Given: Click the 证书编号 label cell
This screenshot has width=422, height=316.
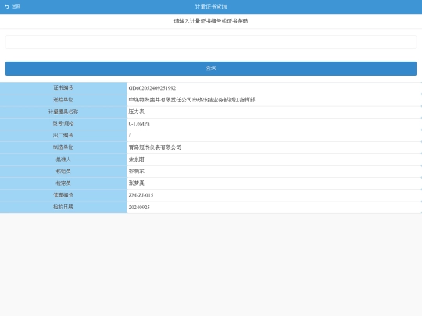Looking at the screenshot, I should pos(63,88).
